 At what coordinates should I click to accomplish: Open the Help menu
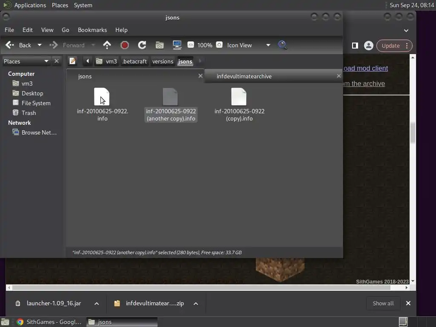(x=121, y=30)
